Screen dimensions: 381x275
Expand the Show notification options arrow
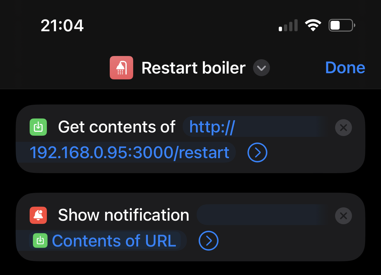coord(208,241)
